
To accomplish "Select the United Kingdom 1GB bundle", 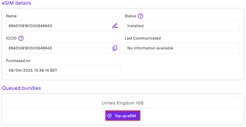I will tap(123, 103).
